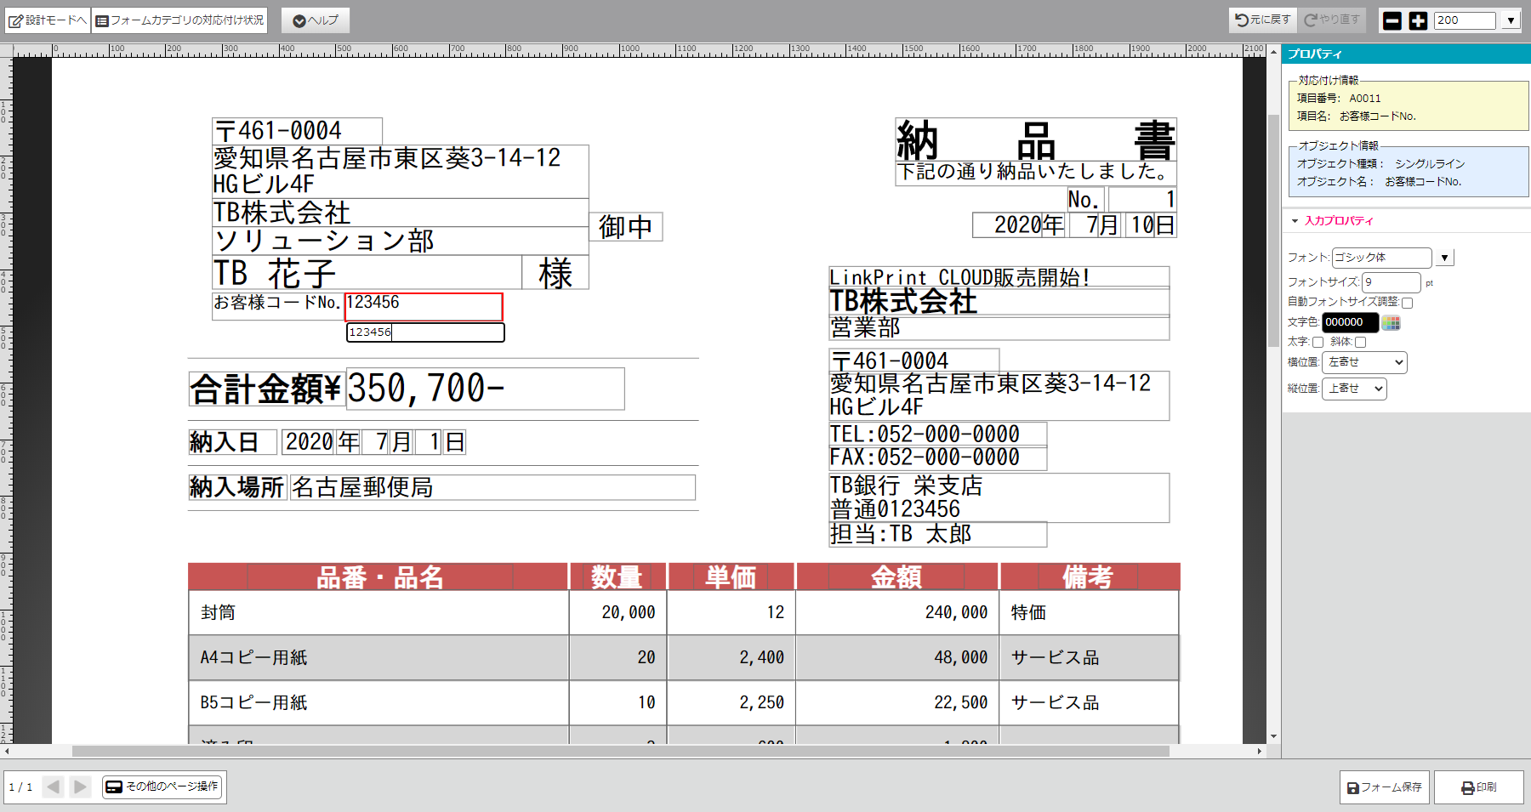Select recipient company field TB株式会社
1531x812 pixels.
point(400,213)
